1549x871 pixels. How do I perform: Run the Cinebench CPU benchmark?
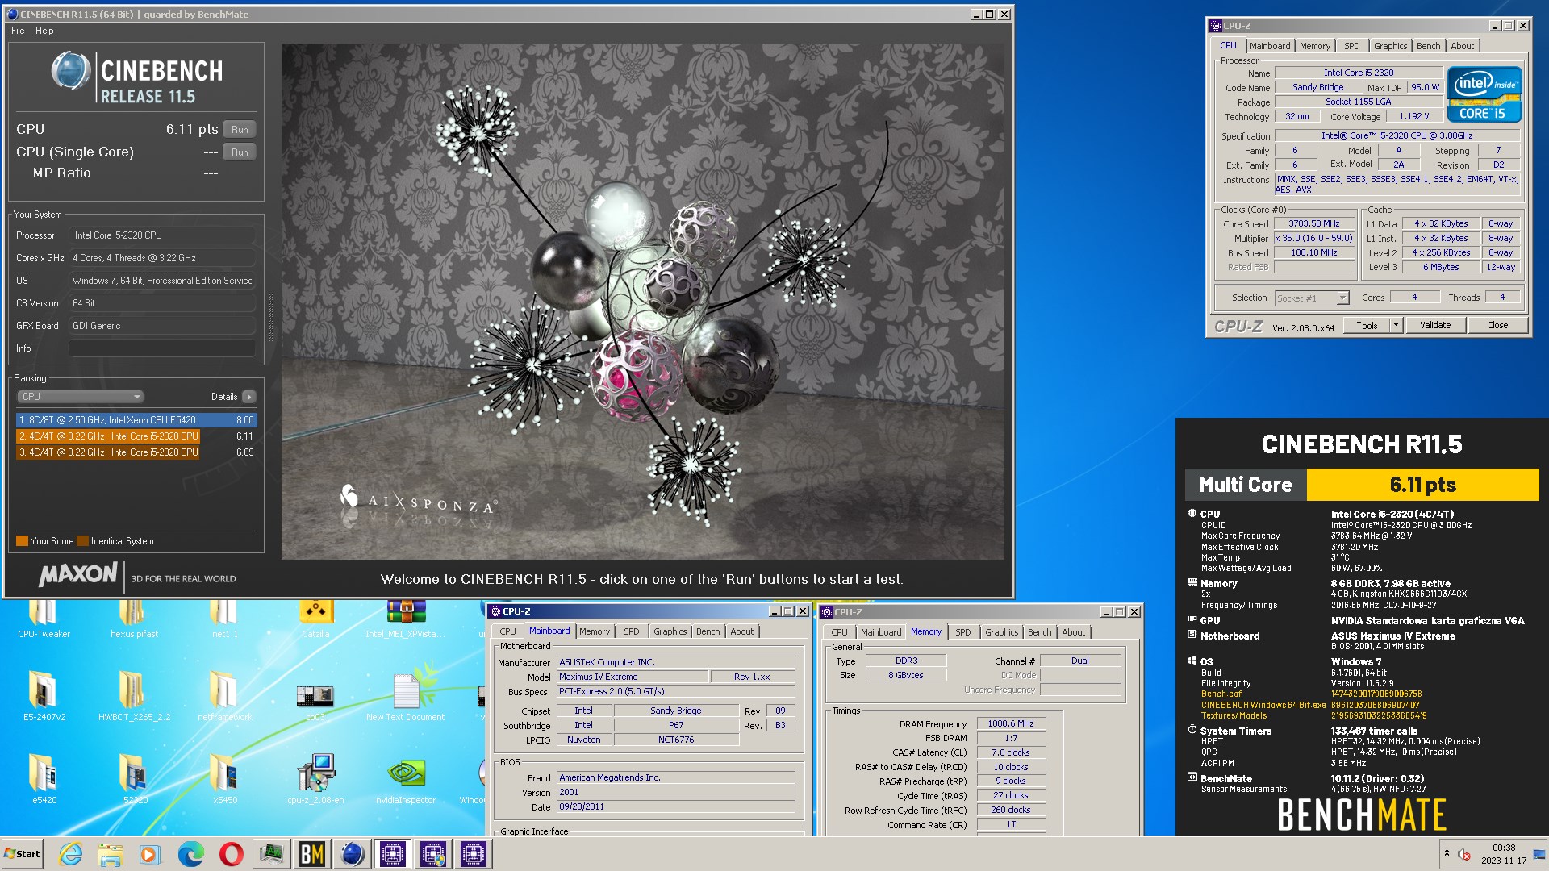pos(240,130)
